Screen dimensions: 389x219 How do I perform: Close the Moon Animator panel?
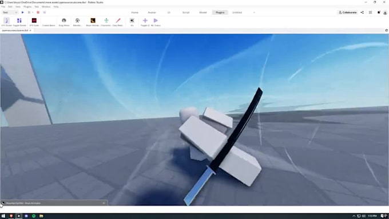coord(104,203)
